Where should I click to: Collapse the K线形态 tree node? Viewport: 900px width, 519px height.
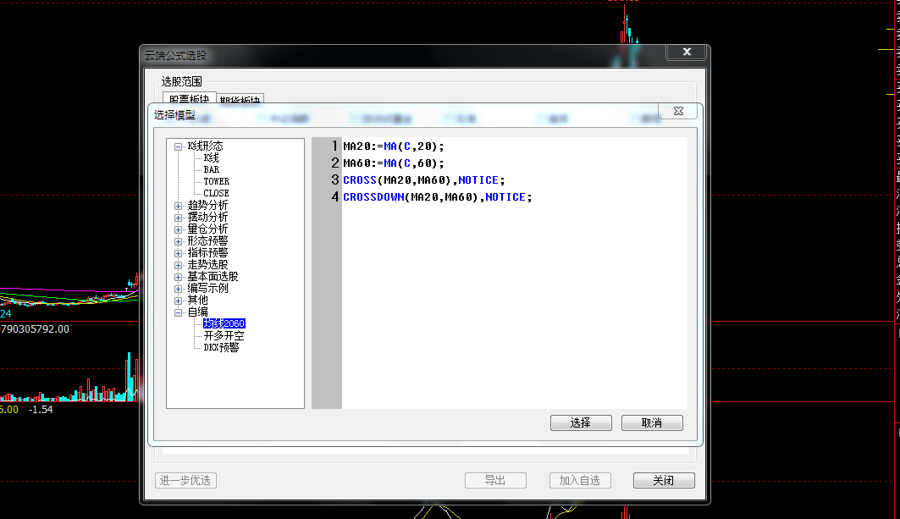179,146
